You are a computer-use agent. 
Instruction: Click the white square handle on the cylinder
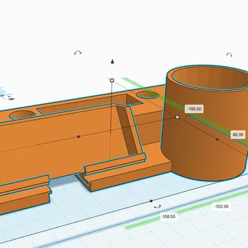point(177,117)
